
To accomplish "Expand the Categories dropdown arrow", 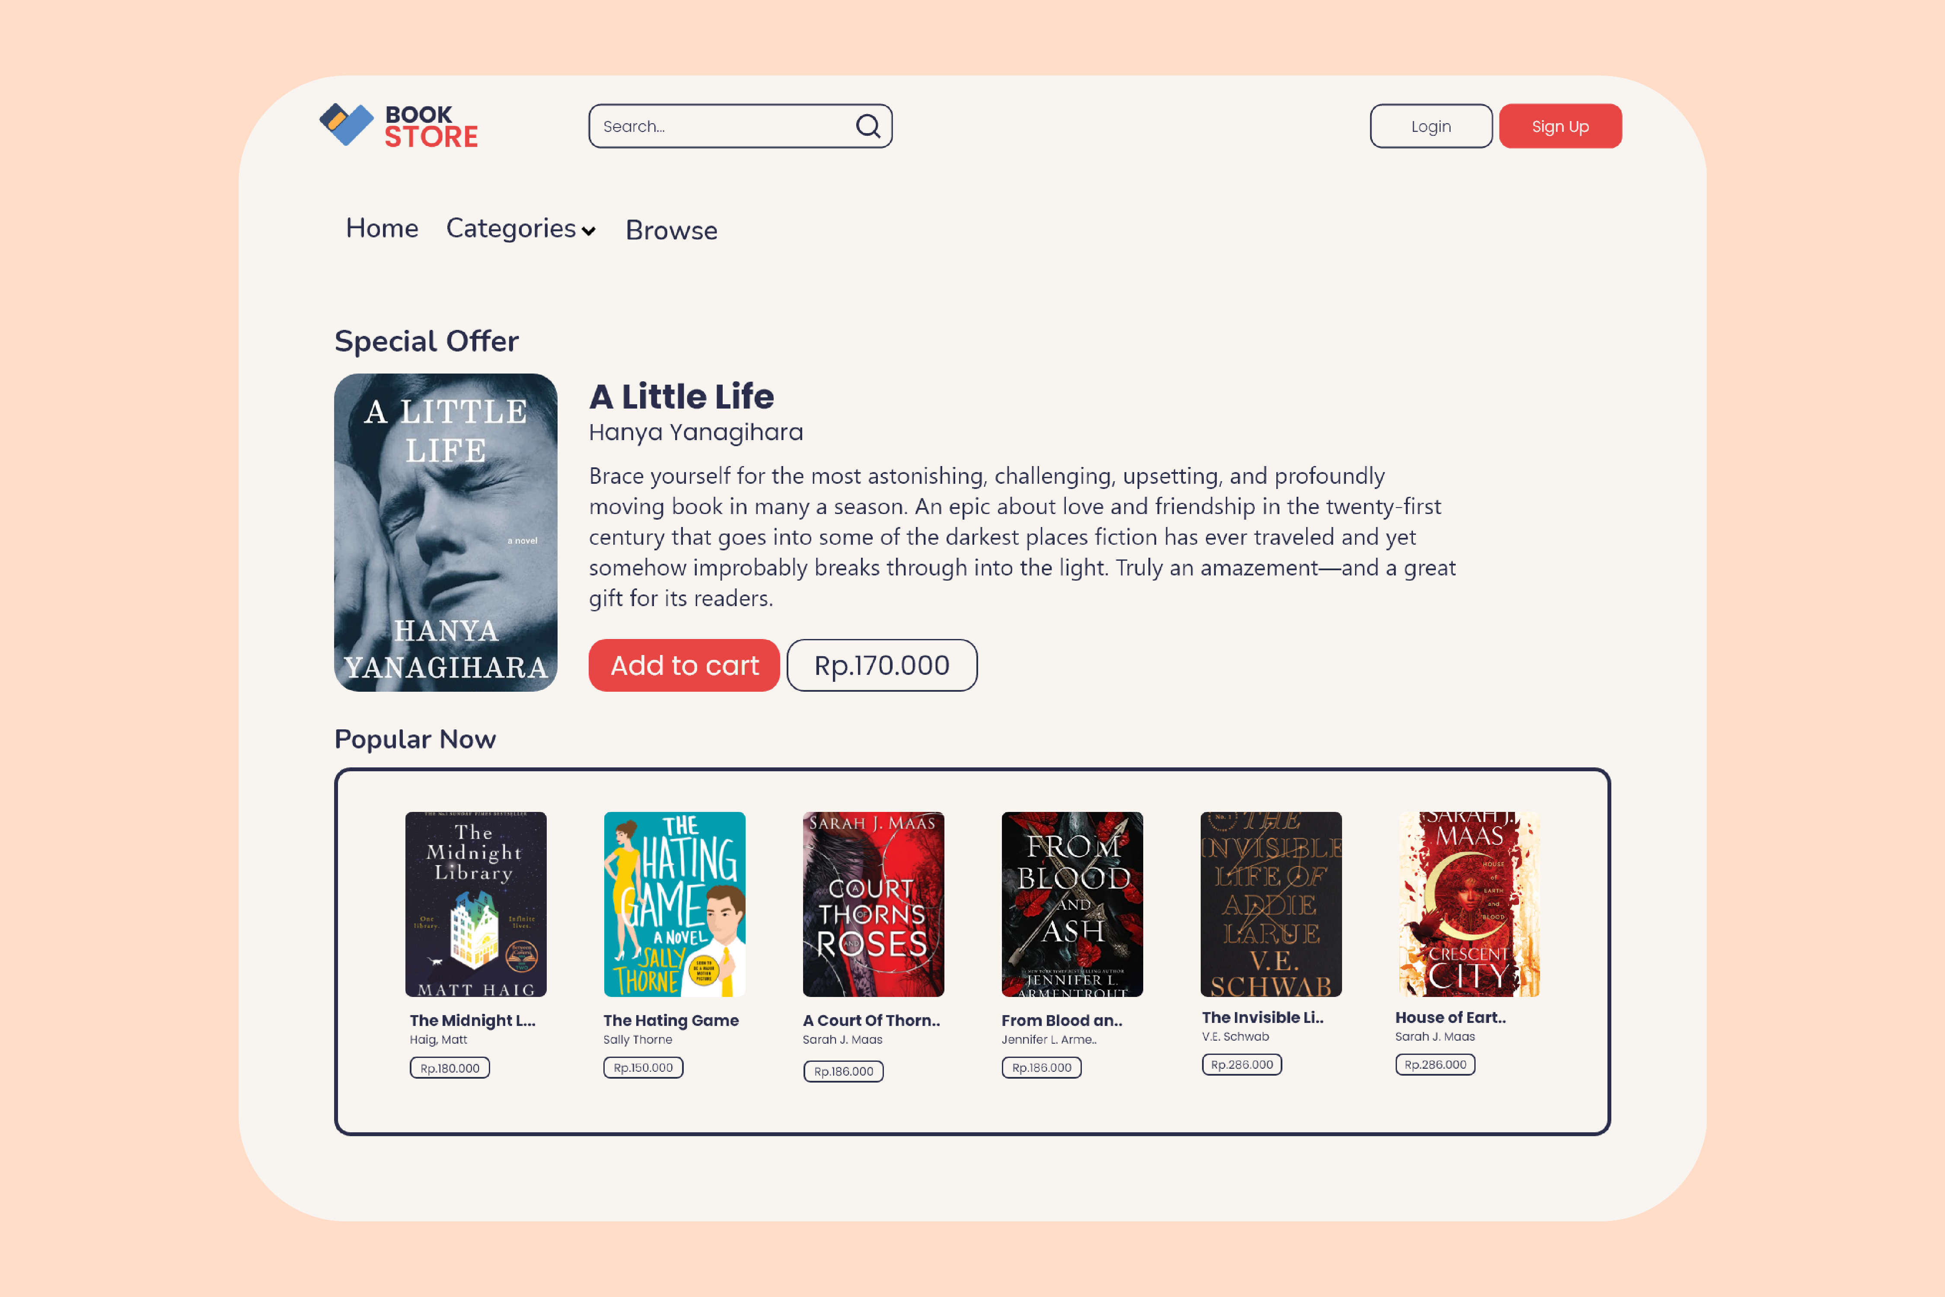I will pyautogui.click(x=588, y=231).
